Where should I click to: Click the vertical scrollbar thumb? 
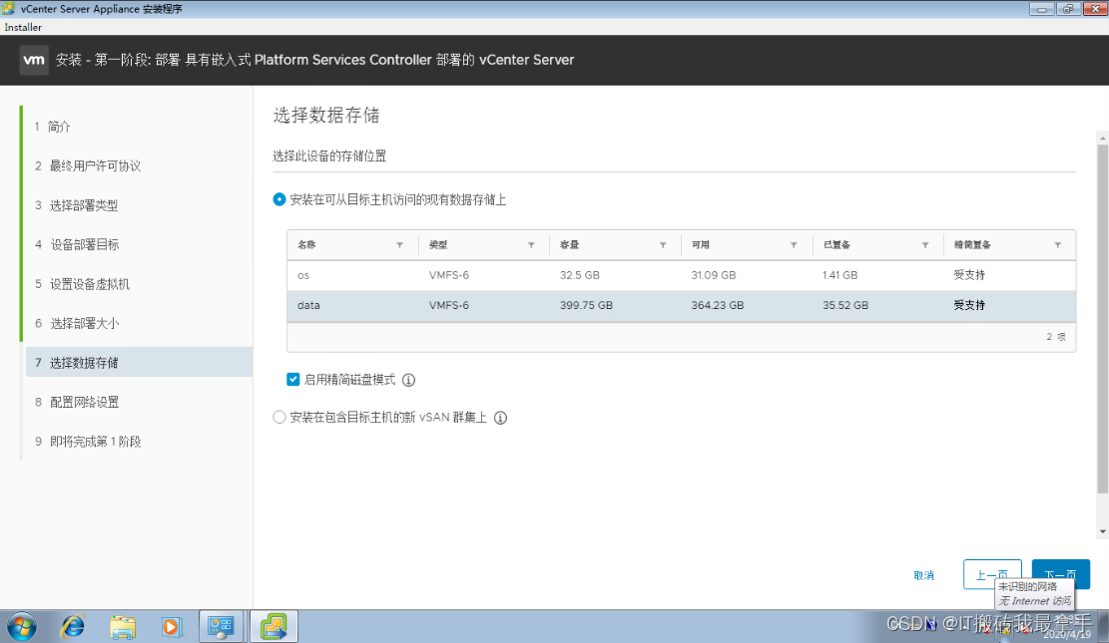coord(1103,318)
